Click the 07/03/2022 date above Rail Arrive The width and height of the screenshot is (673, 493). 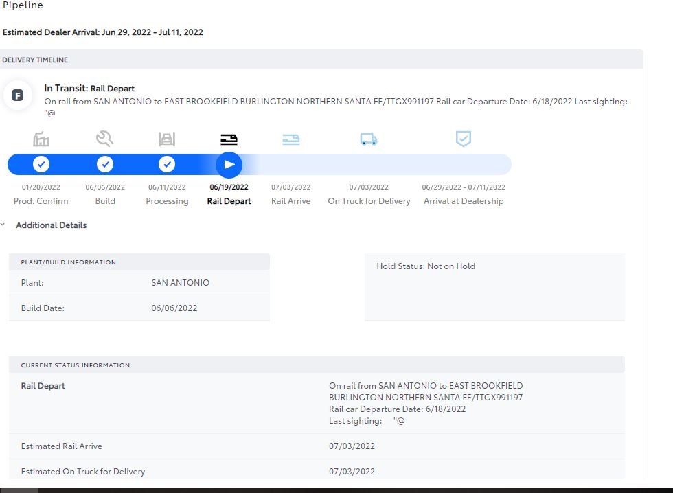tap(290, 187)
